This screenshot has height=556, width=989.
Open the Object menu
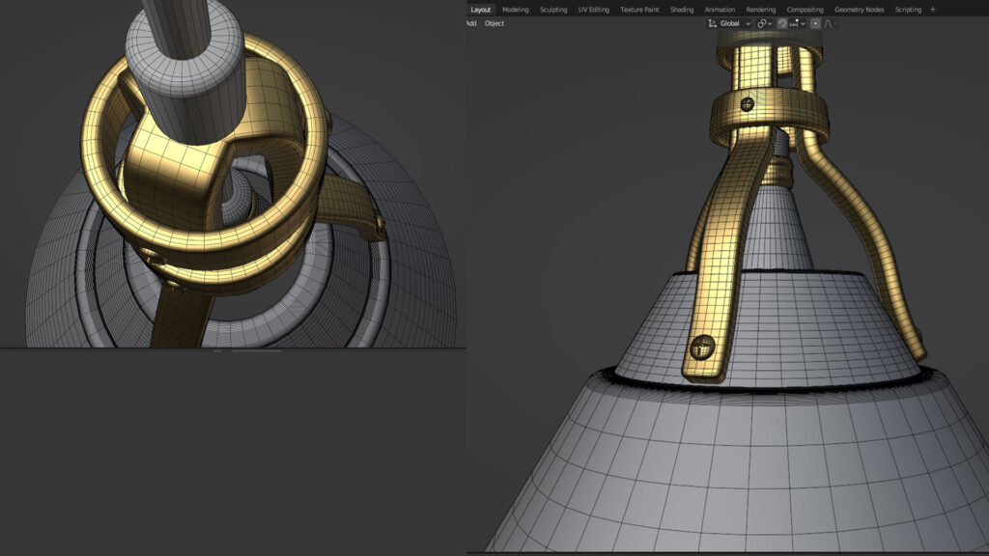point(494,23)
